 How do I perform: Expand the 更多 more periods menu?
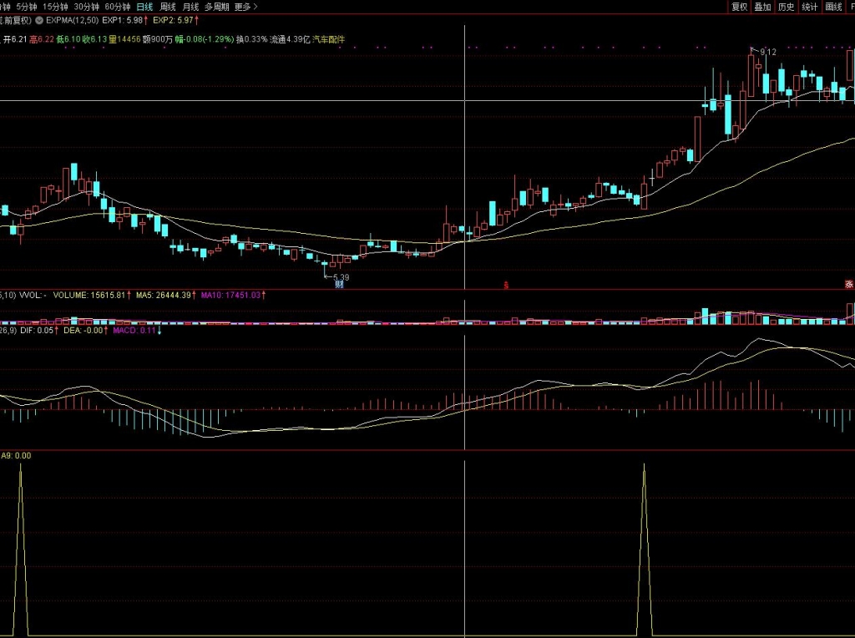click(x=245, y=7)
